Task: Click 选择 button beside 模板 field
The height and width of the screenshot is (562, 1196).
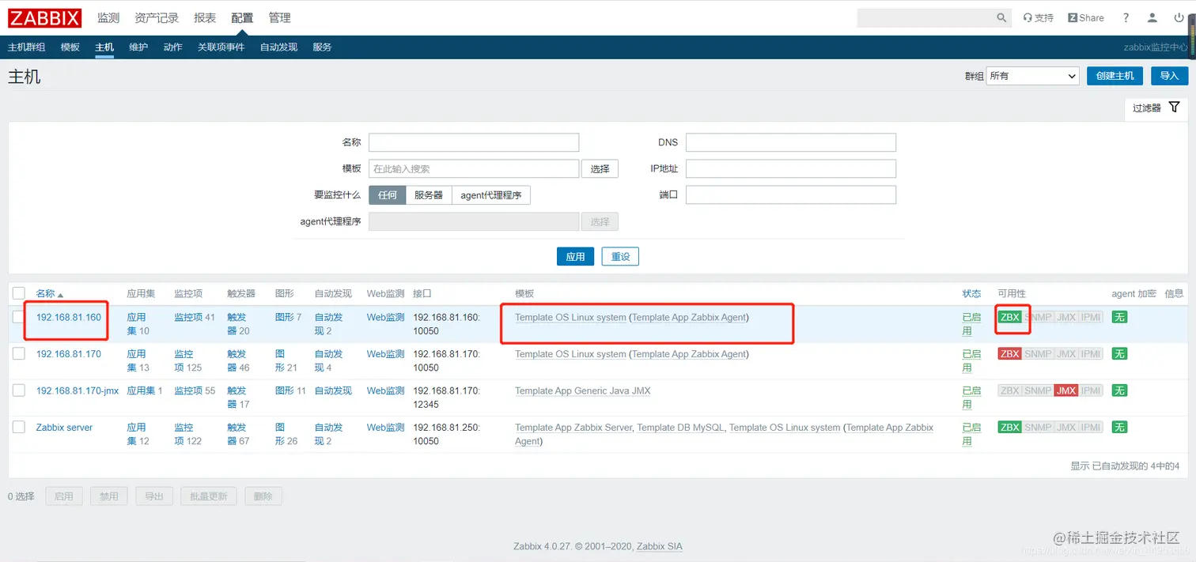Action: pyautogui.click(x=600, y=168)
